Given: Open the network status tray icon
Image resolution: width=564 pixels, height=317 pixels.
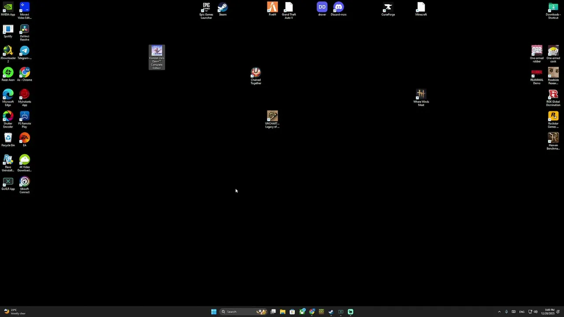Looking at the screenshot, I should 530,312.
